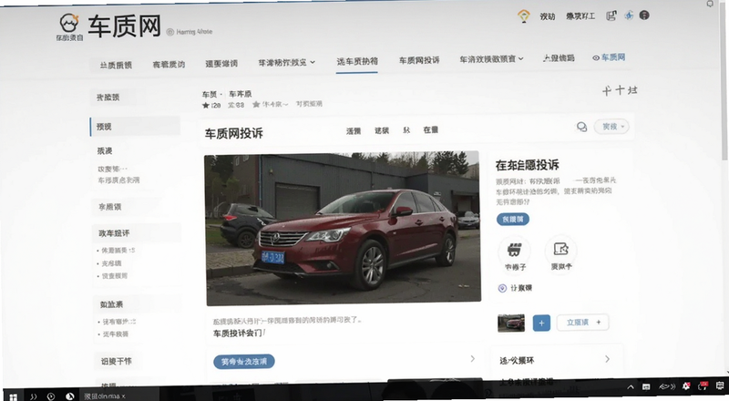Click the keyboard icon in the system tray
Viewport: 729px width, 401px height.
[646, 386]
